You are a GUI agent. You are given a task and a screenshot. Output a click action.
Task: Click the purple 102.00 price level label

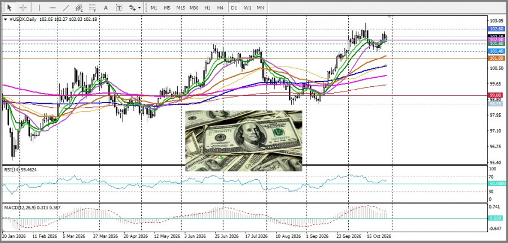pos(496,39)
